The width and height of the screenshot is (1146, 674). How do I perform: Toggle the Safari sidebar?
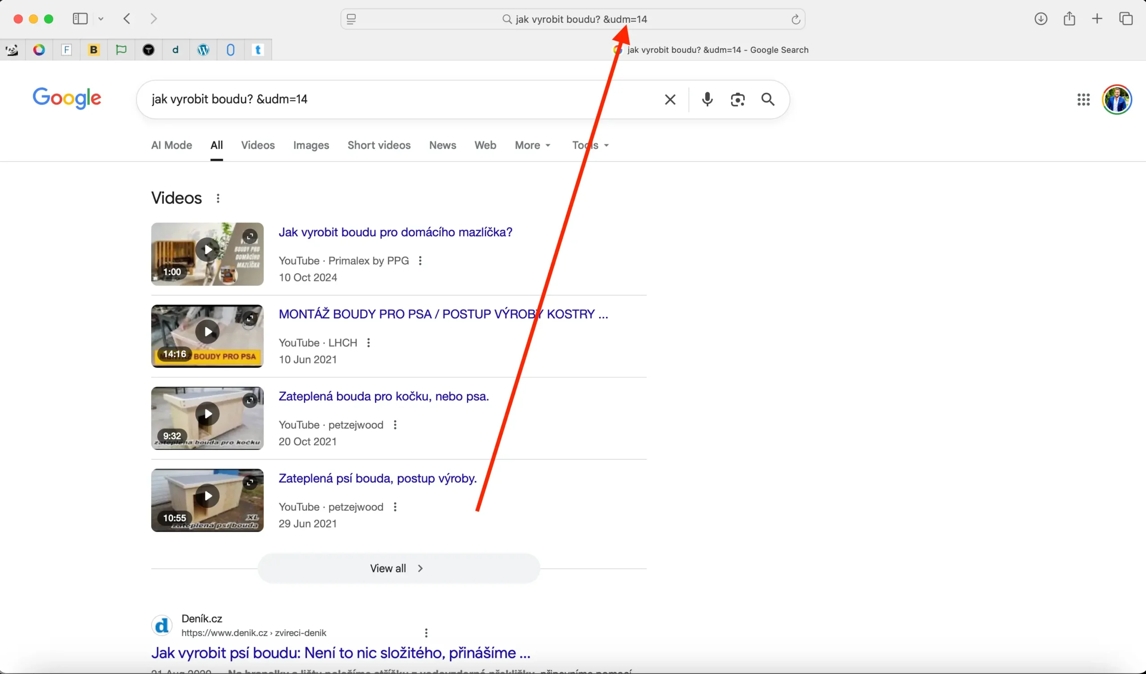[x=80, y=19]
